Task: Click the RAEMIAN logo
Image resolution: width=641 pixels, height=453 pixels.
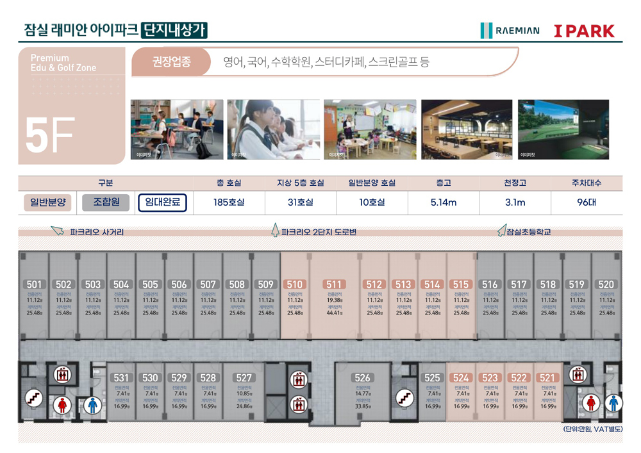Action: [510, 31]
